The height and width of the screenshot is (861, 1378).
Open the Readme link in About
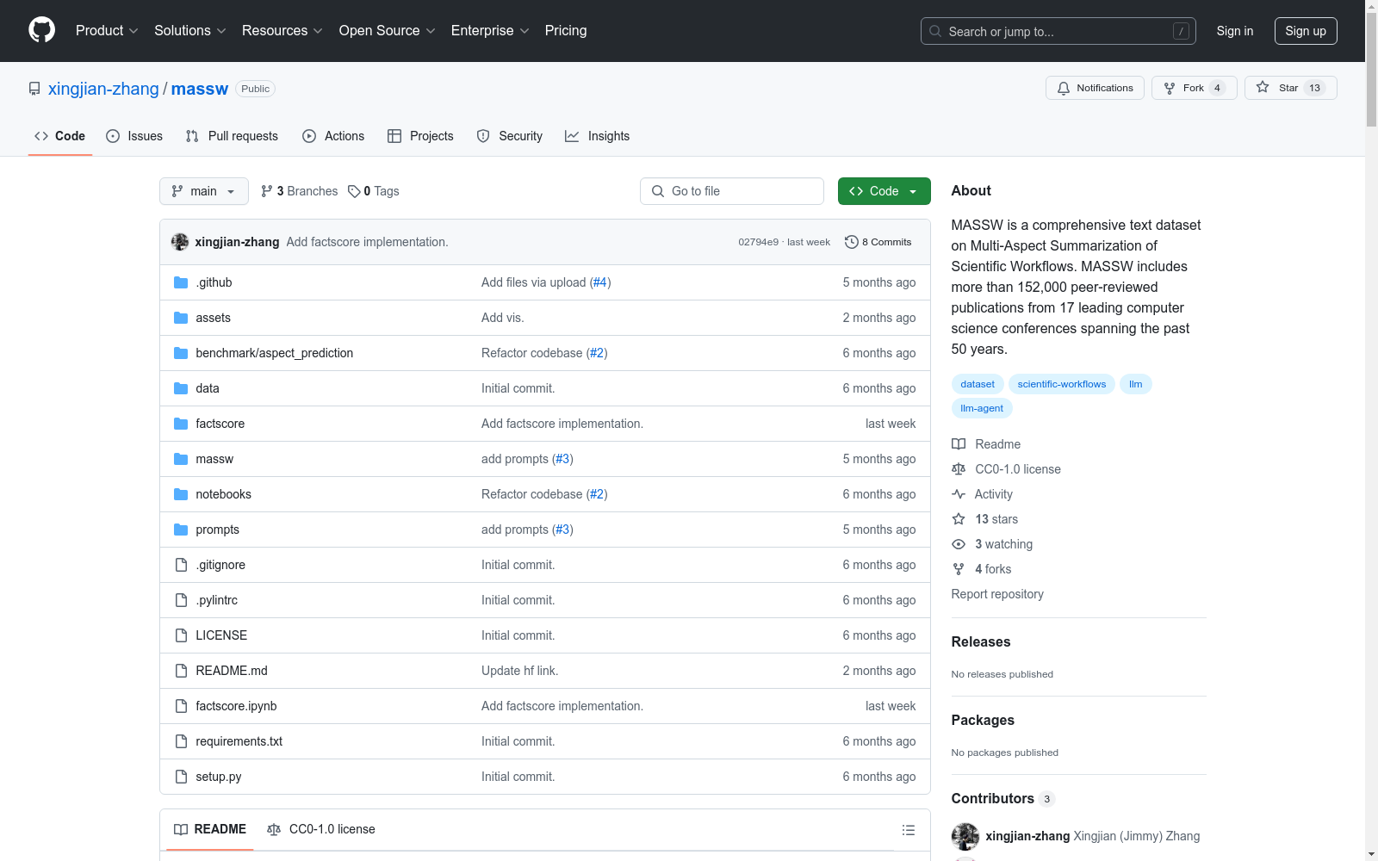(x=986, y=444)
